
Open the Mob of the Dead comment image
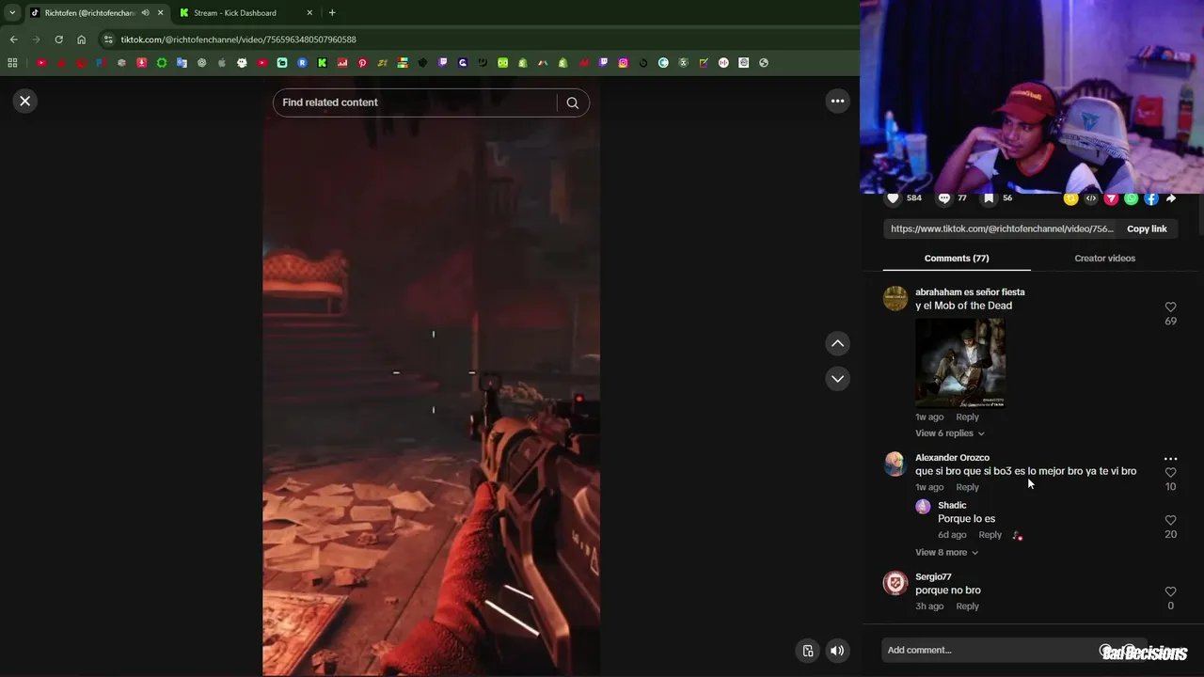[960, 363]
